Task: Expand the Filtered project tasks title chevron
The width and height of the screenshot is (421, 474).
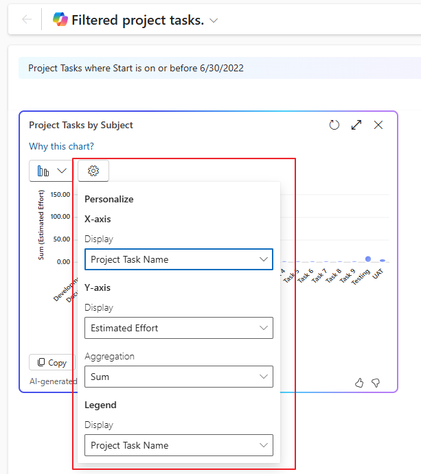Action: click(x=214, y=21)
